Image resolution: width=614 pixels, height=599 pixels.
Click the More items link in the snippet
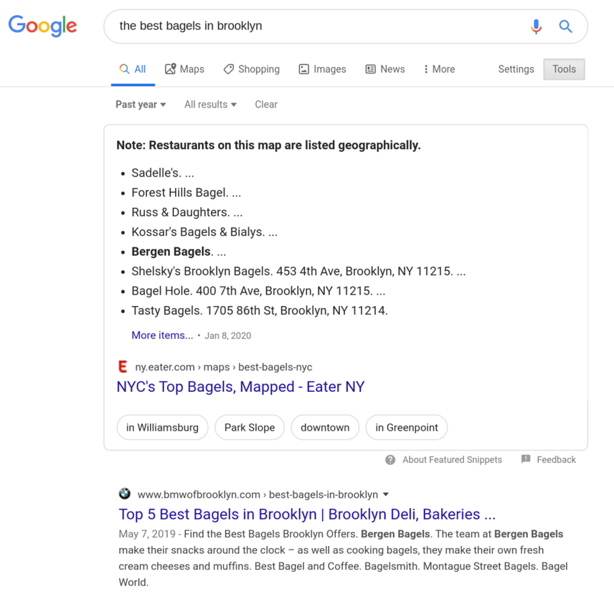click(x=162, y=335)
